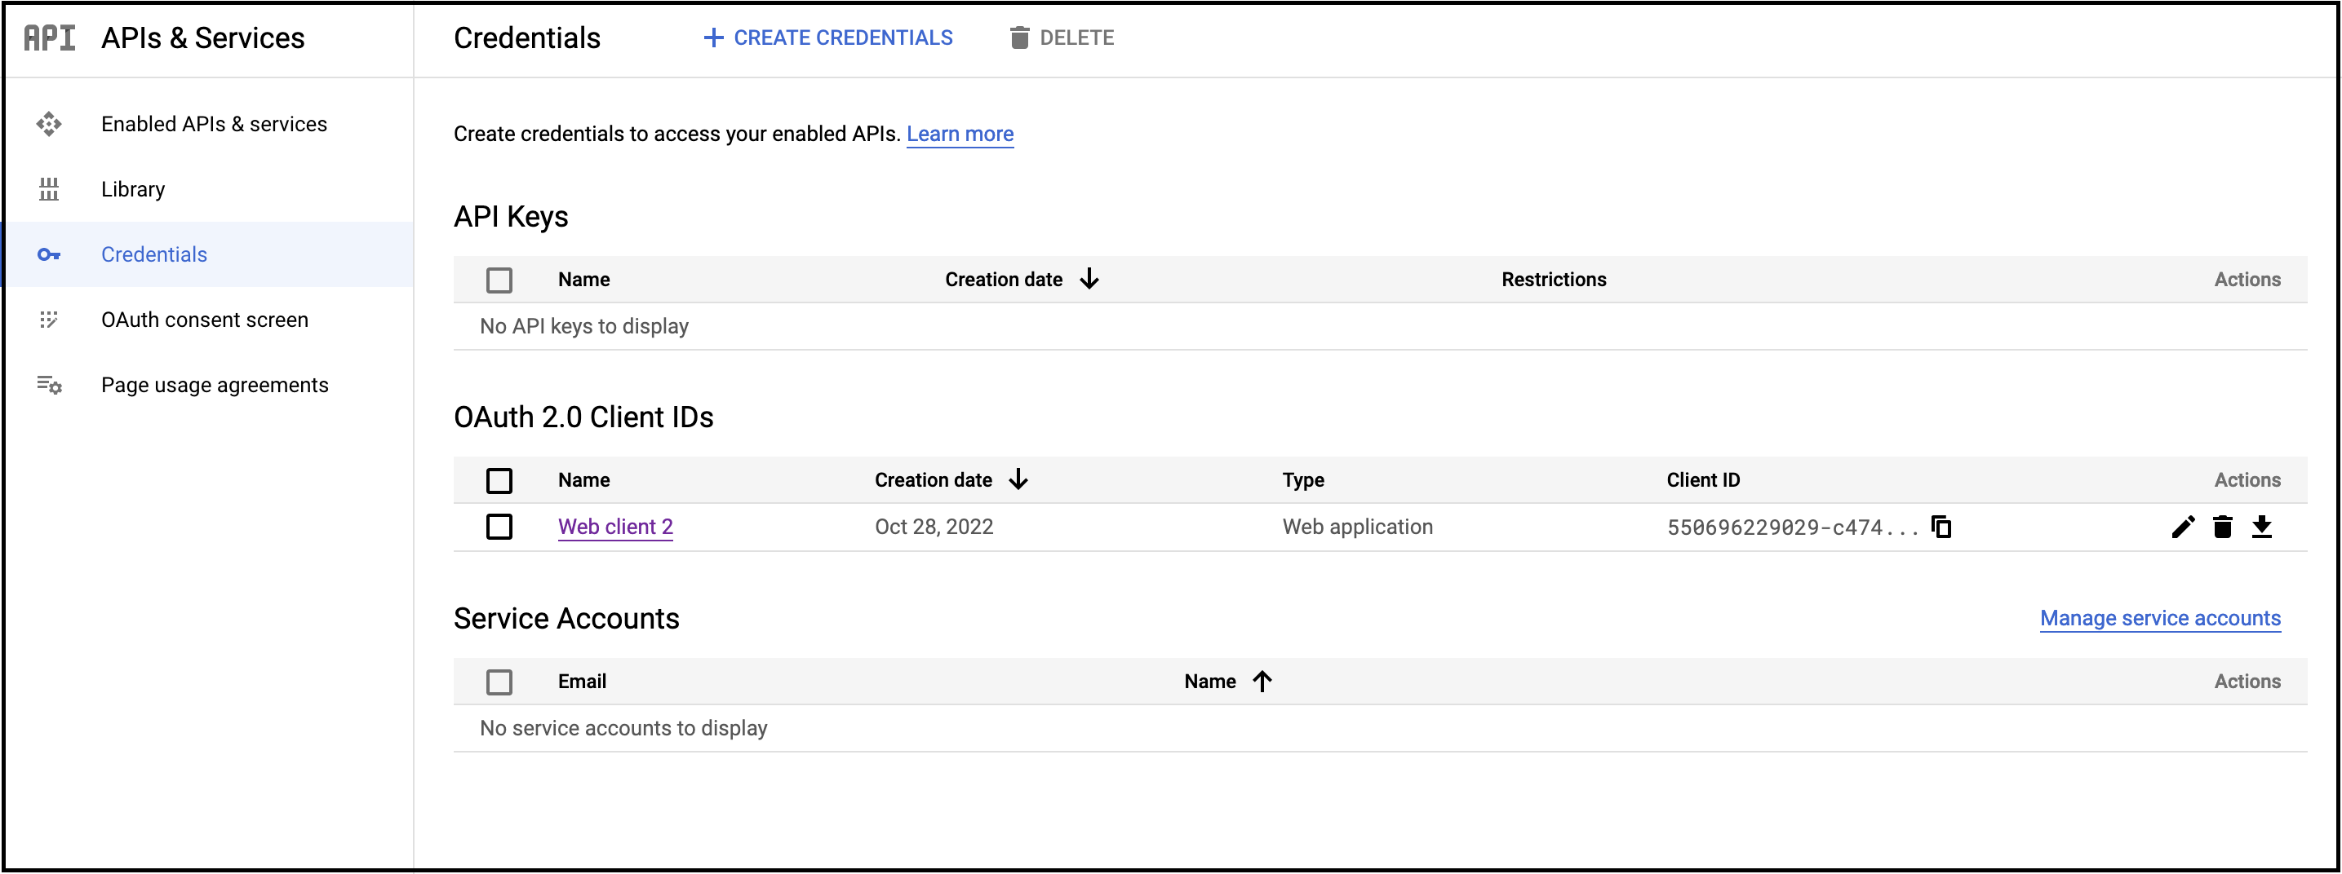Click 'No service accounts to display' text
Viewport: 2342px width, 874px height.
click(623, 728)
